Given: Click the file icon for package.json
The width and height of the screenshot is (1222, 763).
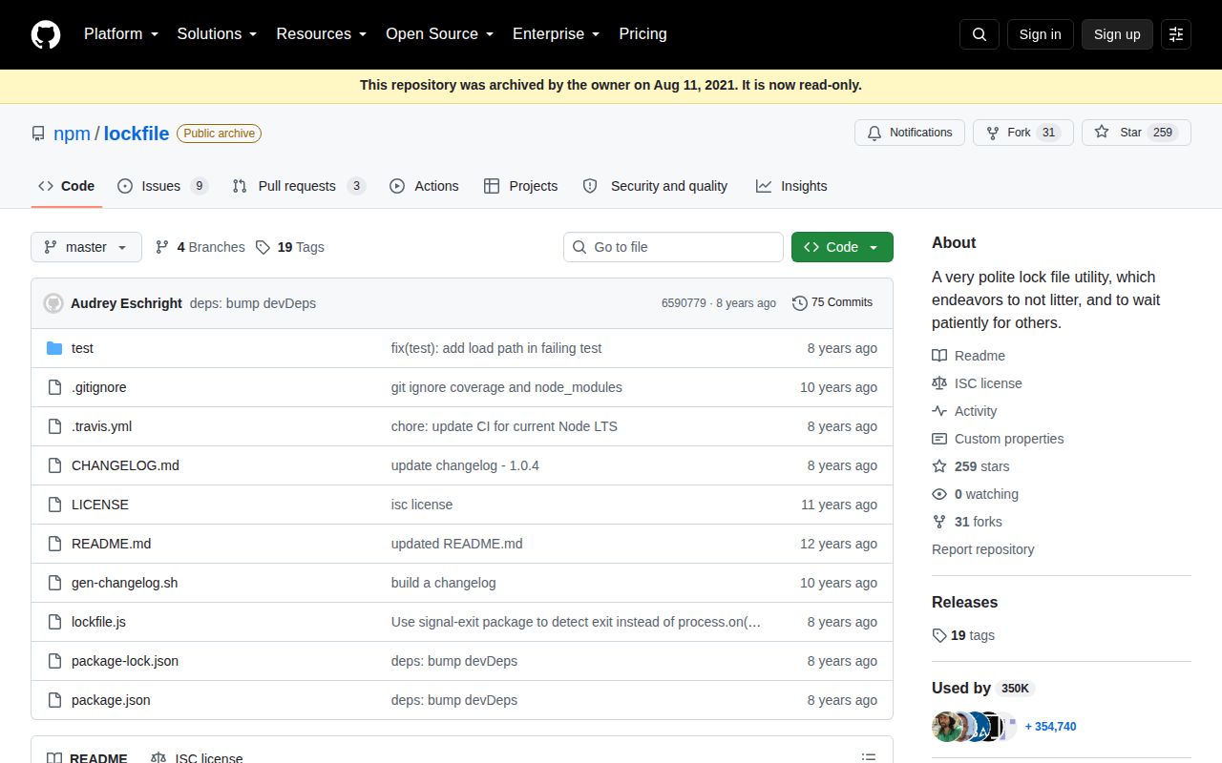Looking at the screenshot, I should 54,700.
